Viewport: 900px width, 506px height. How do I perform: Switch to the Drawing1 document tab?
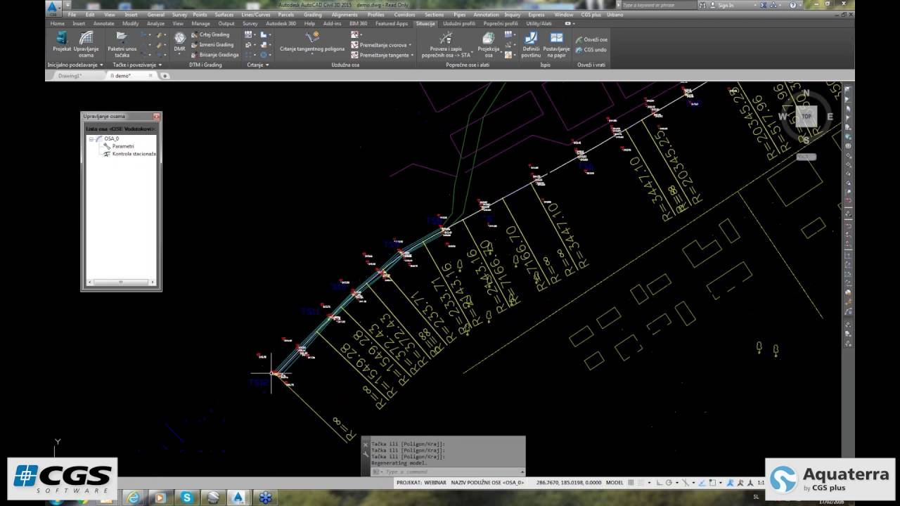[x=70, y=75]
